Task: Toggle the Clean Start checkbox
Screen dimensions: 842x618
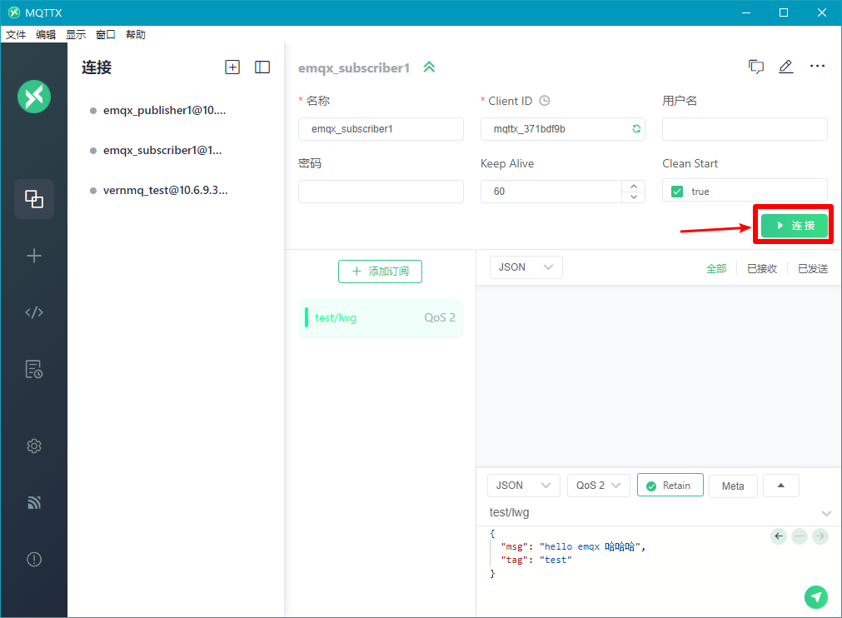Action: pyautogui.click(x=677, y=192)
